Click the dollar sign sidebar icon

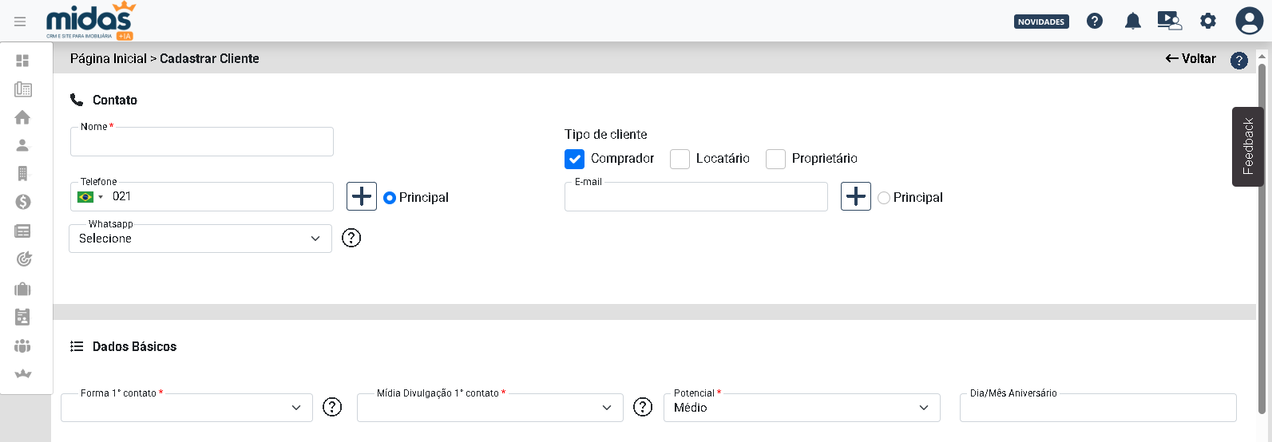(x=23, y=202)
